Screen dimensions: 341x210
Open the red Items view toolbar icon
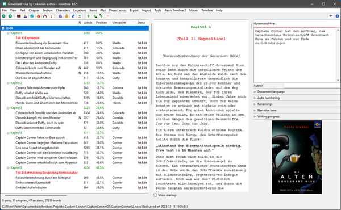(39, 16)
